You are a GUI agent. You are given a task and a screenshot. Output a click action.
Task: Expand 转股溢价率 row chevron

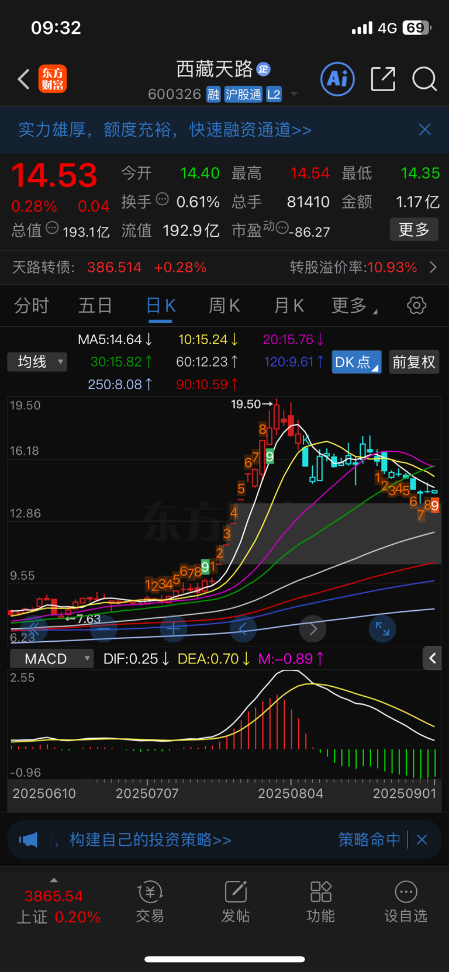[x=433, y=267]
